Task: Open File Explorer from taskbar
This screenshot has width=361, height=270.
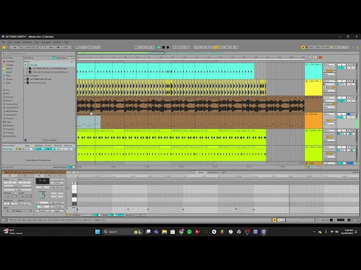Action: pyautogui.click(x=164, y=232)
